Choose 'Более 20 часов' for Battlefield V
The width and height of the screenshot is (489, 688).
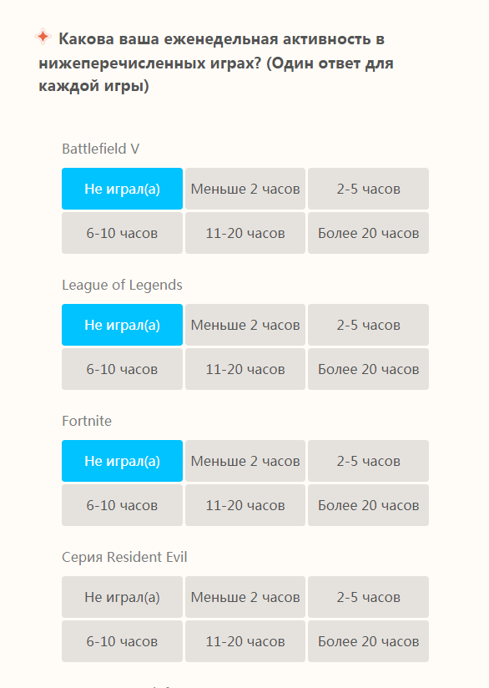(x=368, y=233)
